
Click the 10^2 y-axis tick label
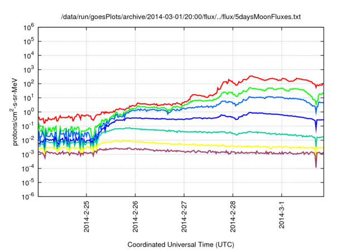click(28, 84)
